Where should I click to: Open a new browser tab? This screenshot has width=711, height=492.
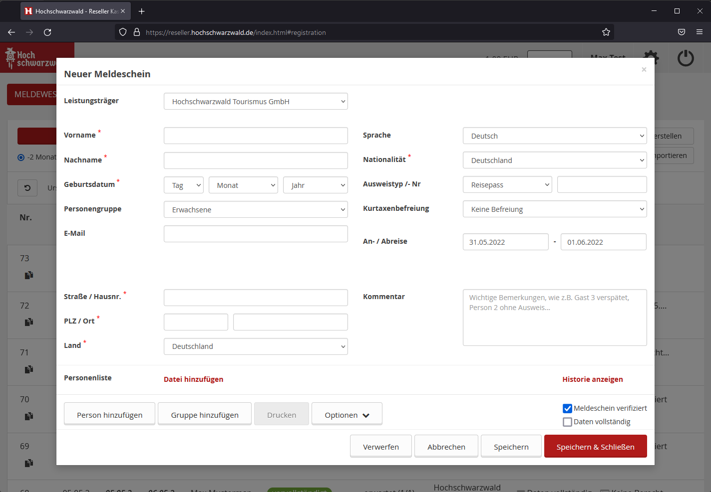click(142, 11)
